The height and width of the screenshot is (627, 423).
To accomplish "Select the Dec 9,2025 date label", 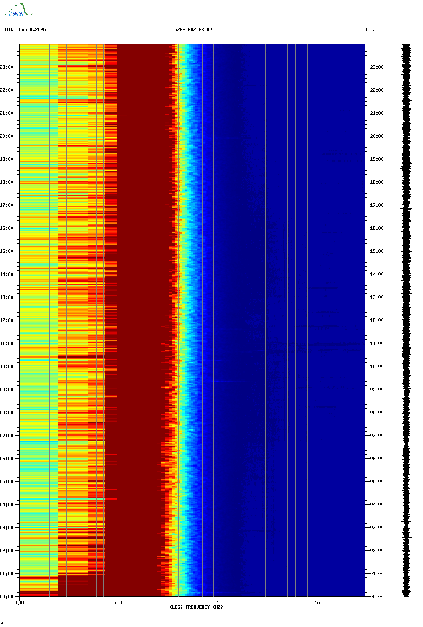I will click(32, 30).
